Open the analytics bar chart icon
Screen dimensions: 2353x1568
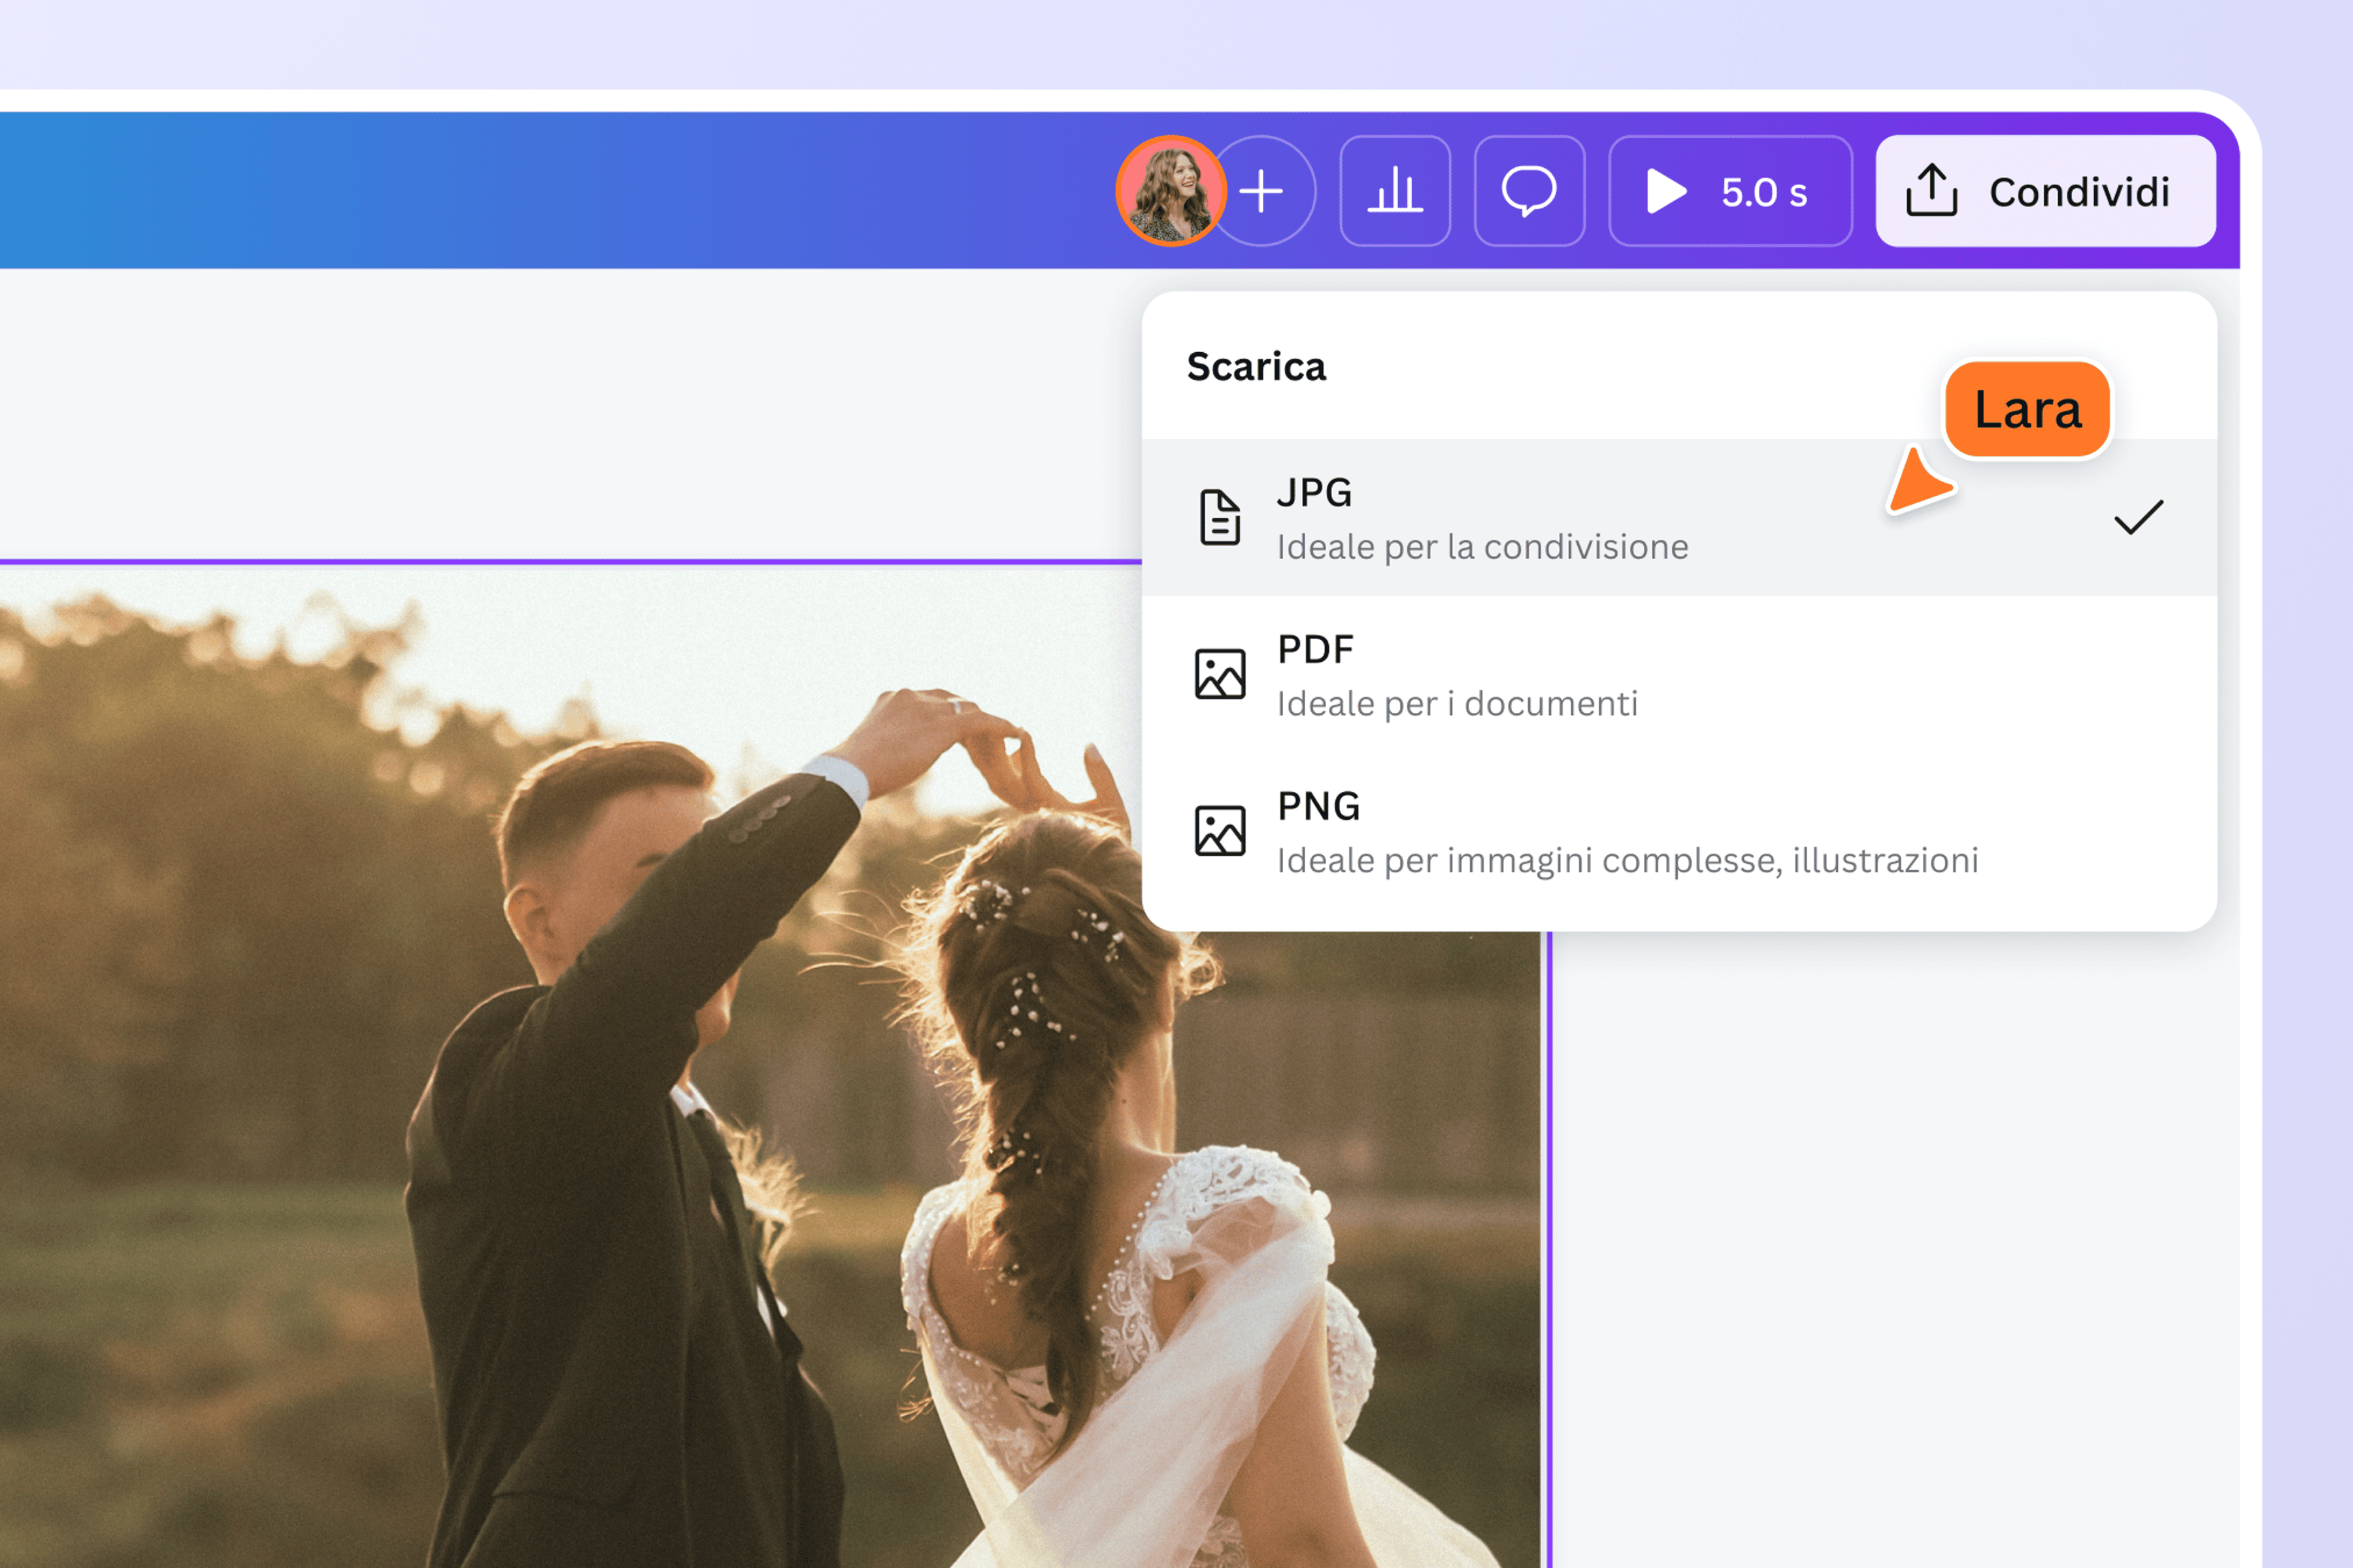pos(1395,191)
